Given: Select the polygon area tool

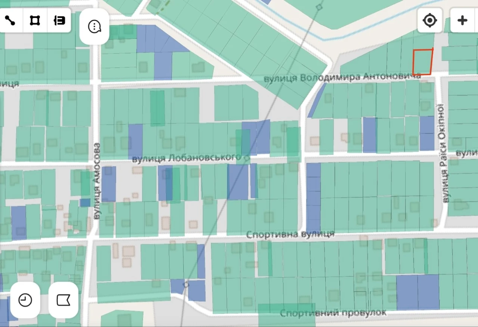Looking at the screenshot, I should pyautogui.click(x=35, y=20).
